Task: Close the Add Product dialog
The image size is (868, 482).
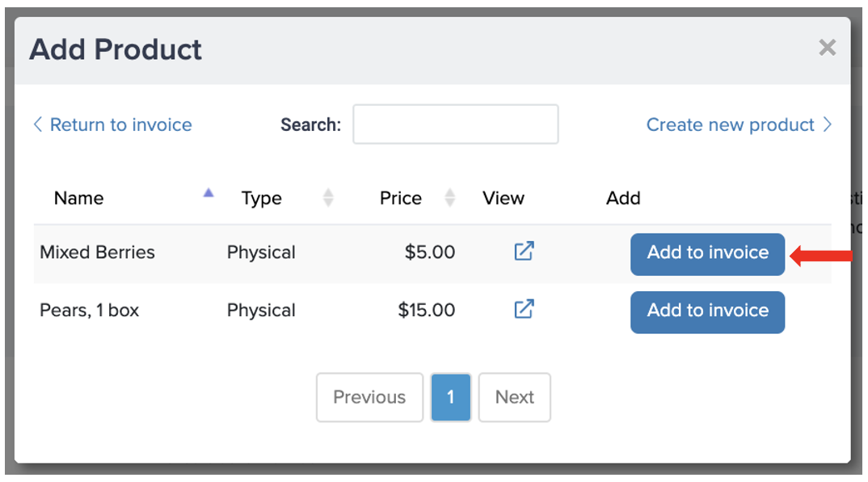Action: tap(827, 48)
